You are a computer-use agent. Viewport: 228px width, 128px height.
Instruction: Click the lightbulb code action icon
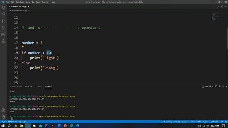[23, 47]
